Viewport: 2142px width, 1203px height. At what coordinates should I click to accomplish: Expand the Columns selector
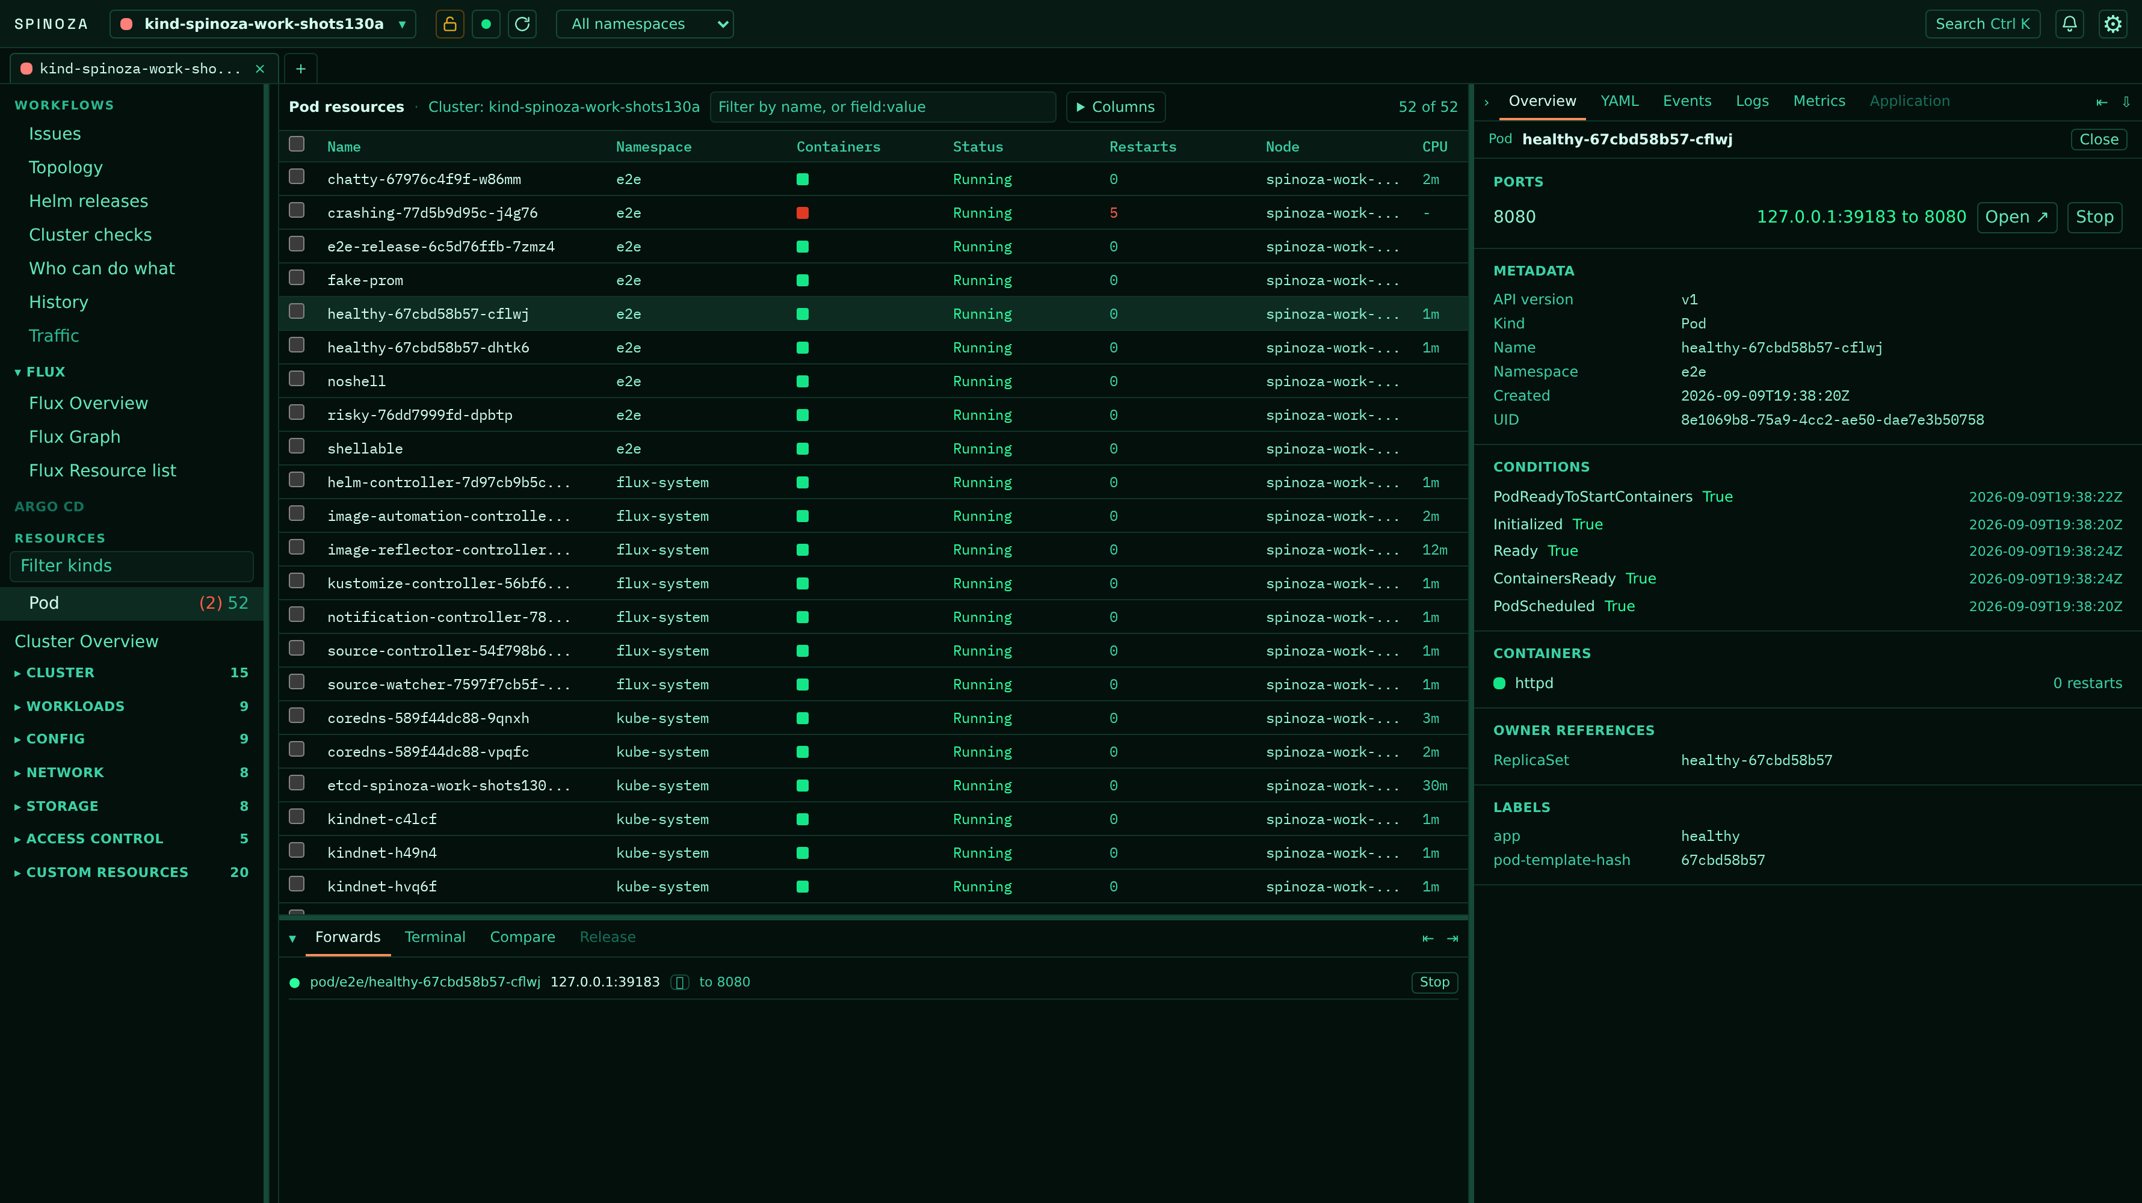pyautogui.click(x=1115, y=107)
